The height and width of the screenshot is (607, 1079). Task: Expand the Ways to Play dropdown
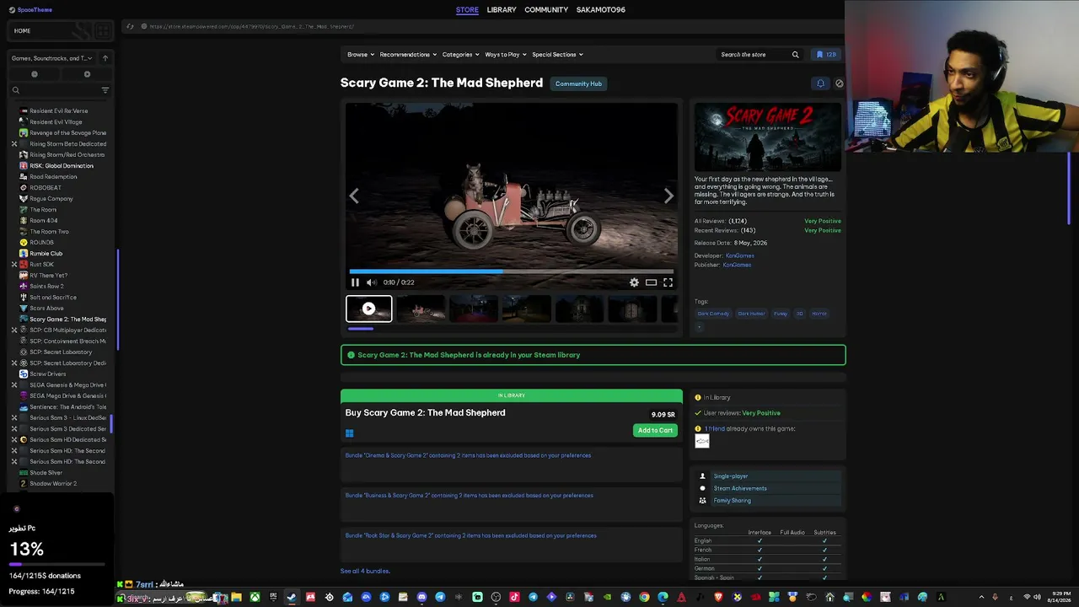click(506, 55)
